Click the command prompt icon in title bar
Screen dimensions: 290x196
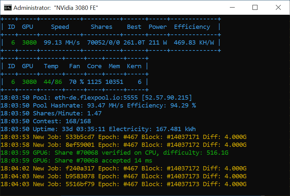6,8
